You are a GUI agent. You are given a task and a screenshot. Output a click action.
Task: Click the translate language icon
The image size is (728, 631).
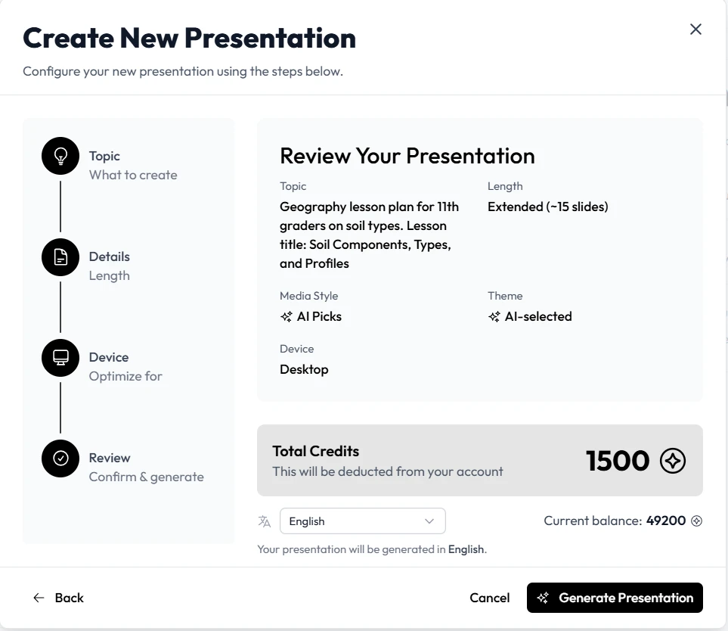click(264, 521)
